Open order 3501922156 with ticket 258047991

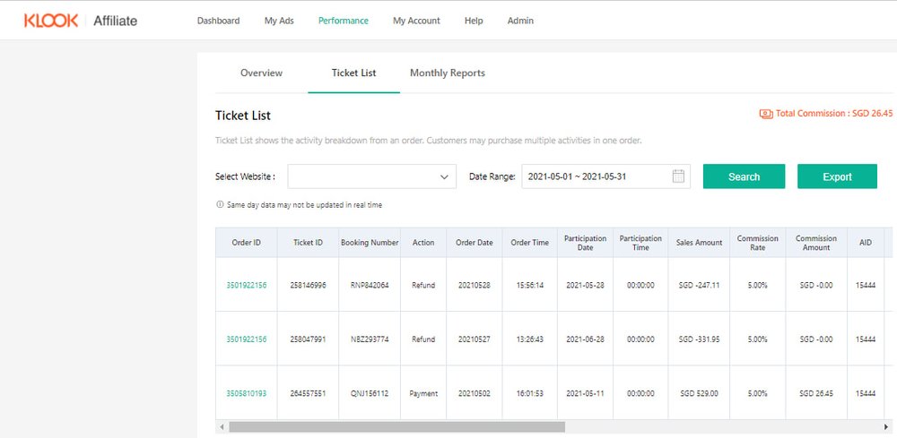[x=247, y=339]
